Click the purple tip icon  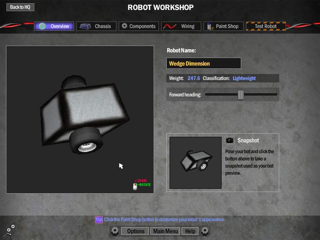(99, 220)
